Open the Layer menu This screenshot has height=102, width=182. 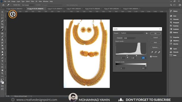click(x=18, y=1)
